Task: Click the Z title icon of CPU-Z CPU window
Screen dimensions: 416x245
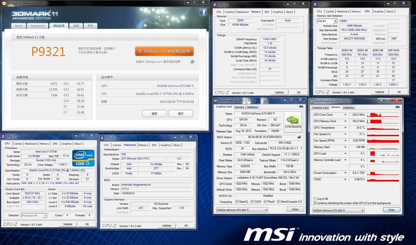Action: pyautogui.click(x=3, y=136)
